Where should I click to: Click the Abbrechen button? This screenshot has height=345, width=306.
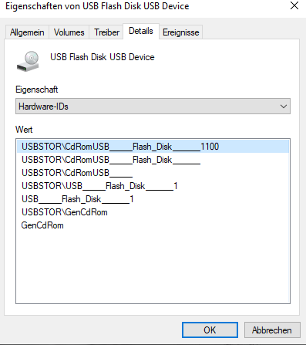[272, 330]
